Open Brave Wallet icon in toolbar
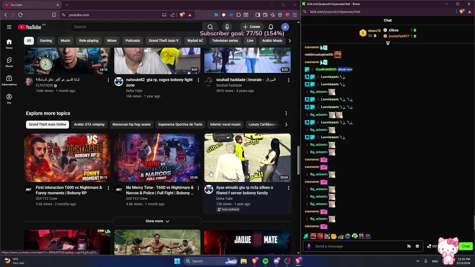 pos(265,15)
